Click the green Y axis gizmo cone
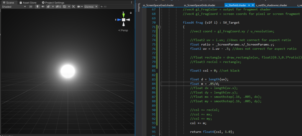 (x=124, y=15)
